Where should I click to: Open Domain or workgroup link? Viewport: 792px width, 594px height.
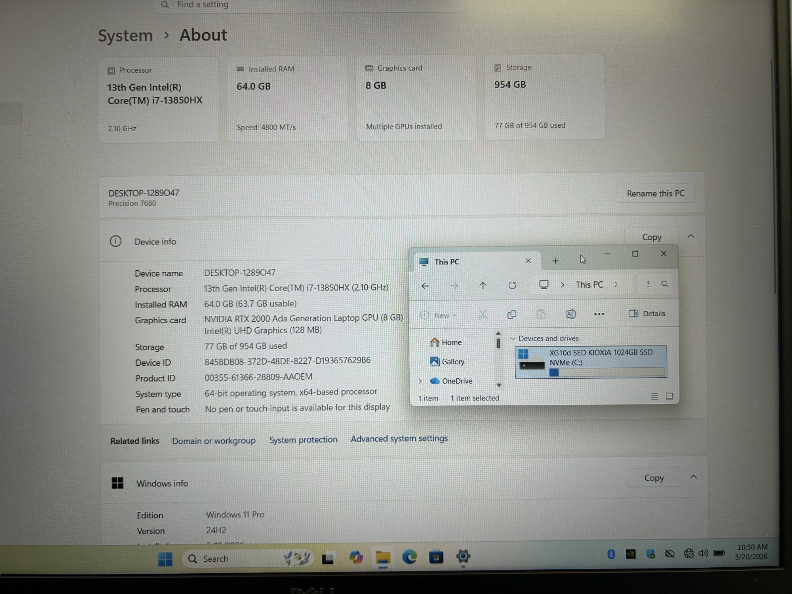pos(214,441)
